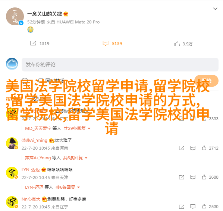Viewport: 223px width, 211px height.
Task: Click the 发布你的评论 comment input field
Action: [x=120, y=64]
